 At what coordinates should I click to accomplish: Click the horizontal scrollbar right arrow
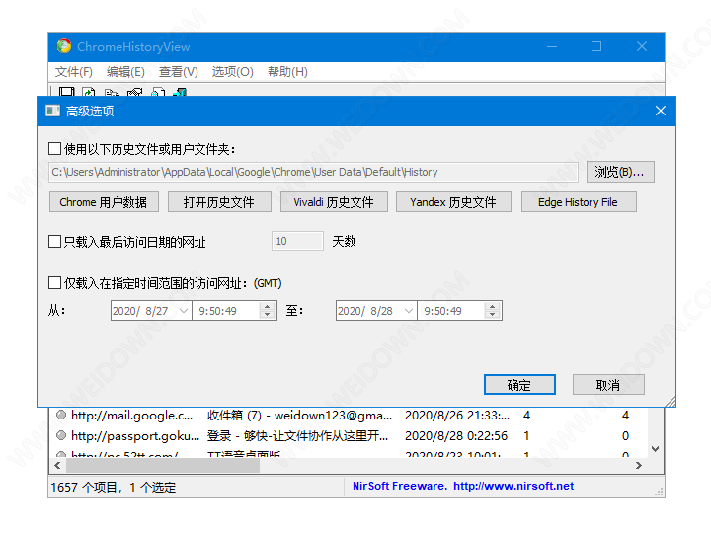pyautogui.click(x=639, y=465)
